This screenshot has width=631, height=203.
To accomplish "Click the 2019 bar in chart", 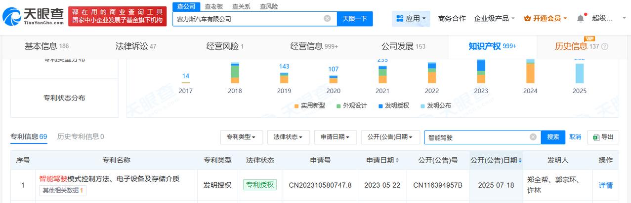I will tap(284, 77).
